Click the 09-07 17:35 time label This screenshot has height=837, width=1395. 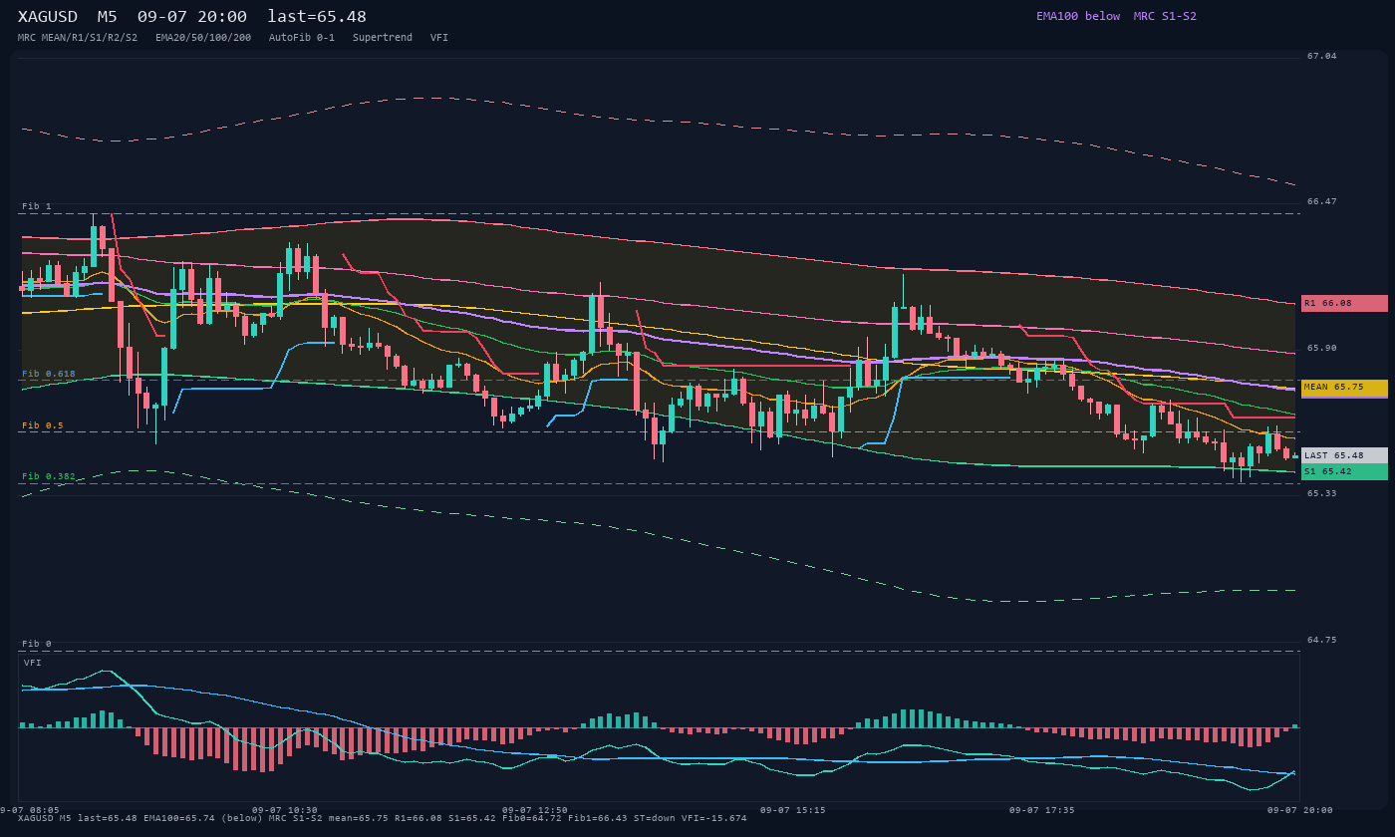1041,810
